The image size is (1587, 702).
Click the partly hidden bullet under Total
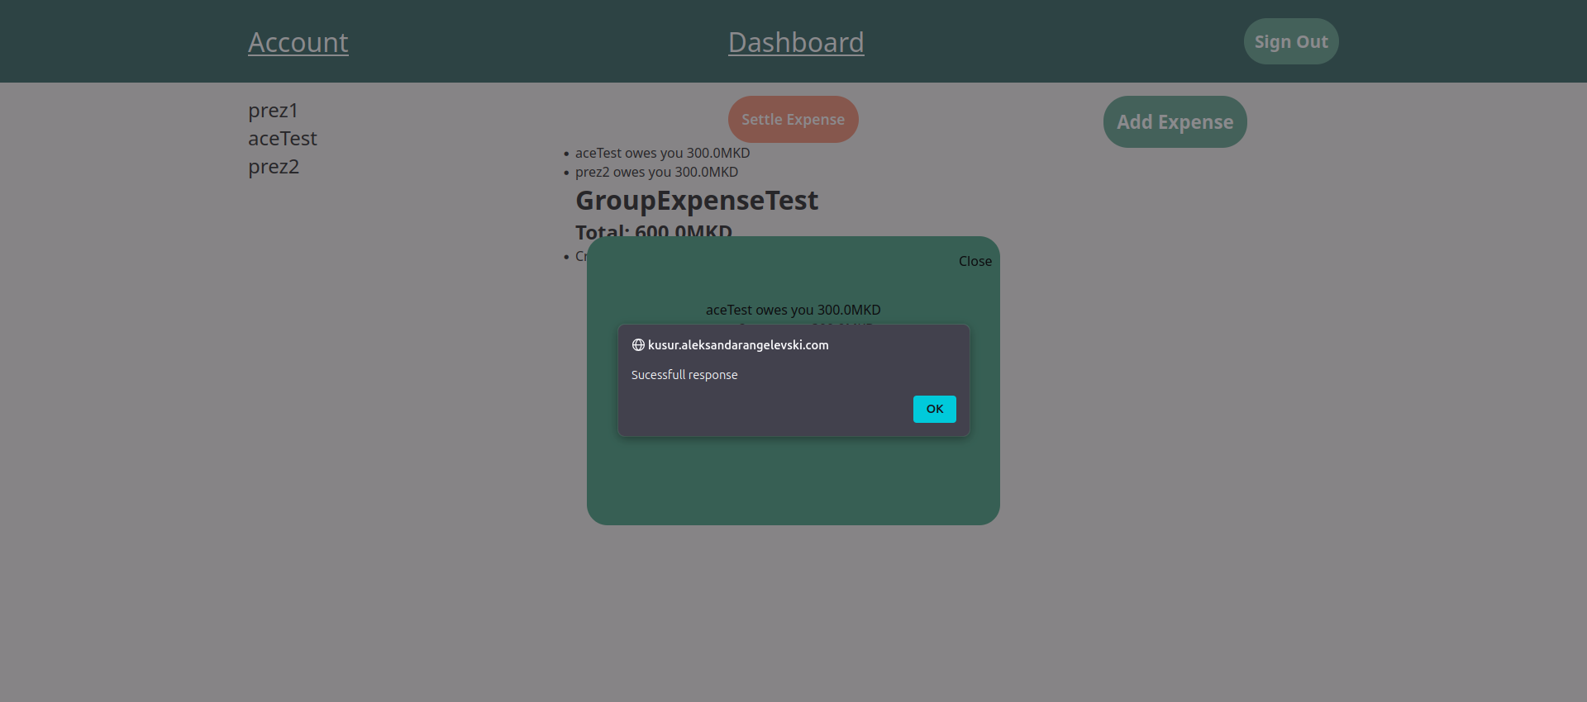pos(579,257)
